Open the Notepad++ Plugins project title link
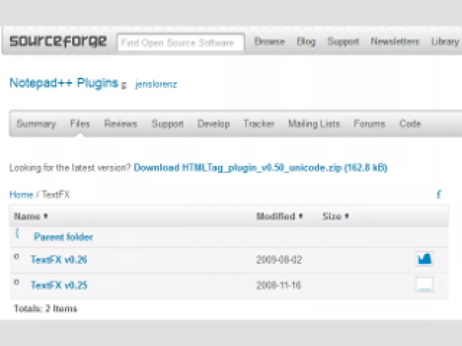This screenshot has width=462, height=346. (x=64, y=83)
